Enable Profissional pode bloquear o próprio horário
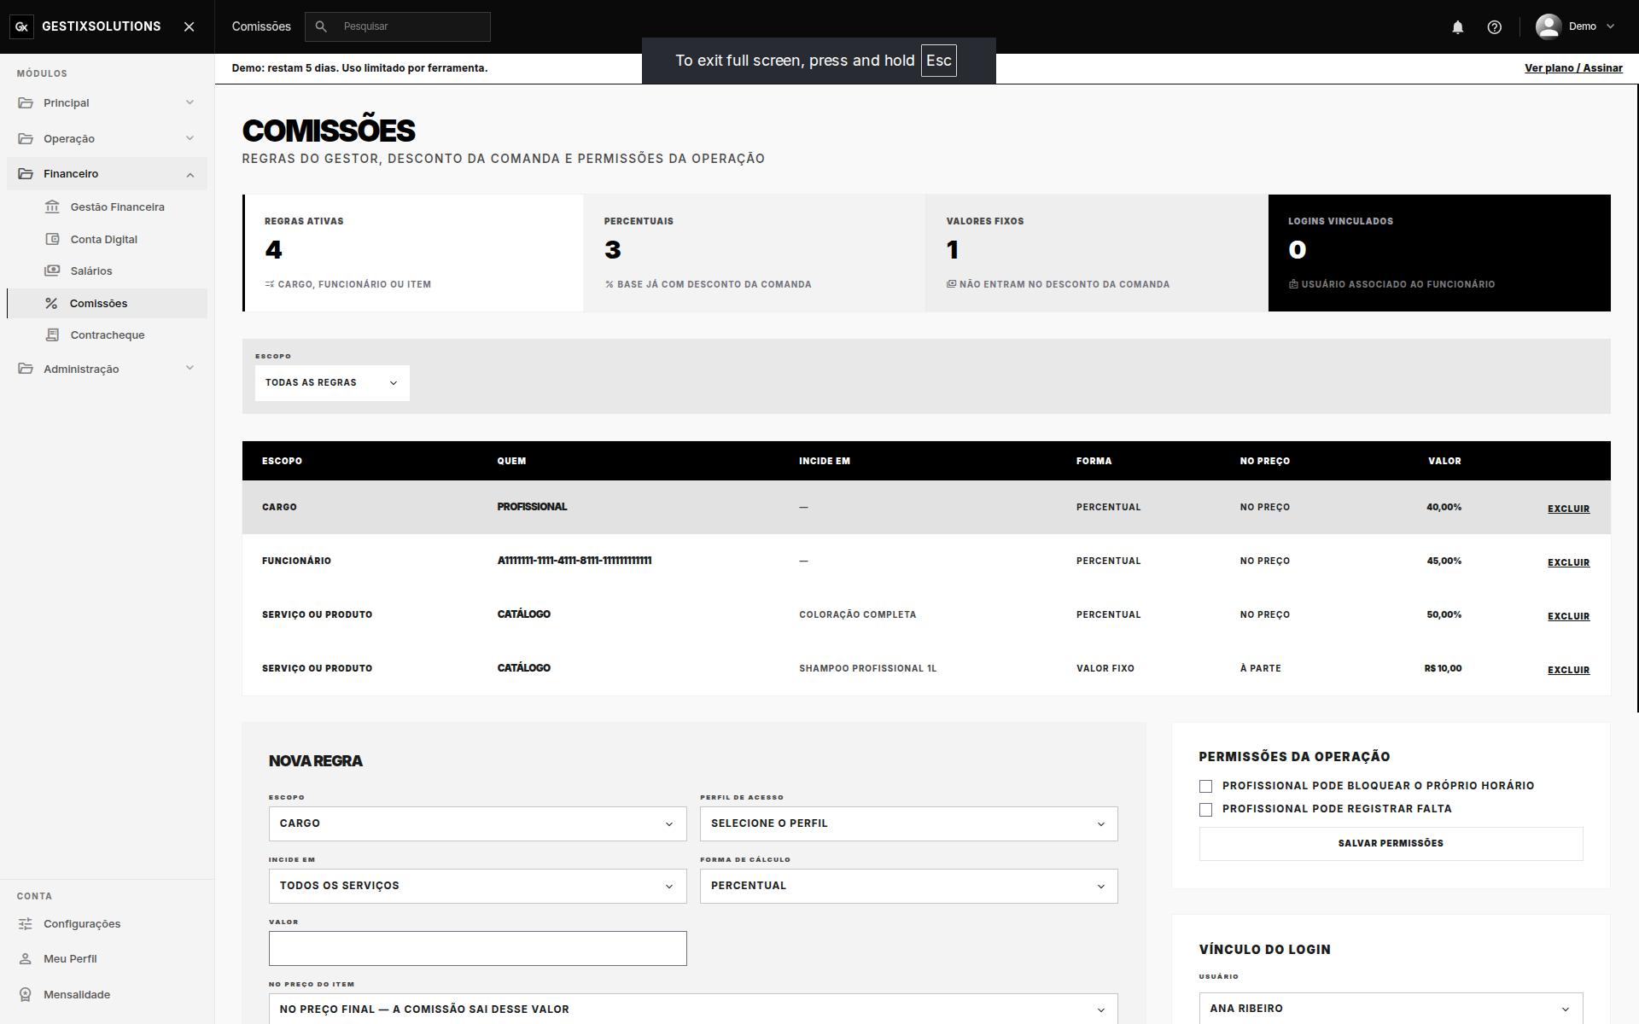This screenshot has height=1024, width=1639. (1205, 787)
